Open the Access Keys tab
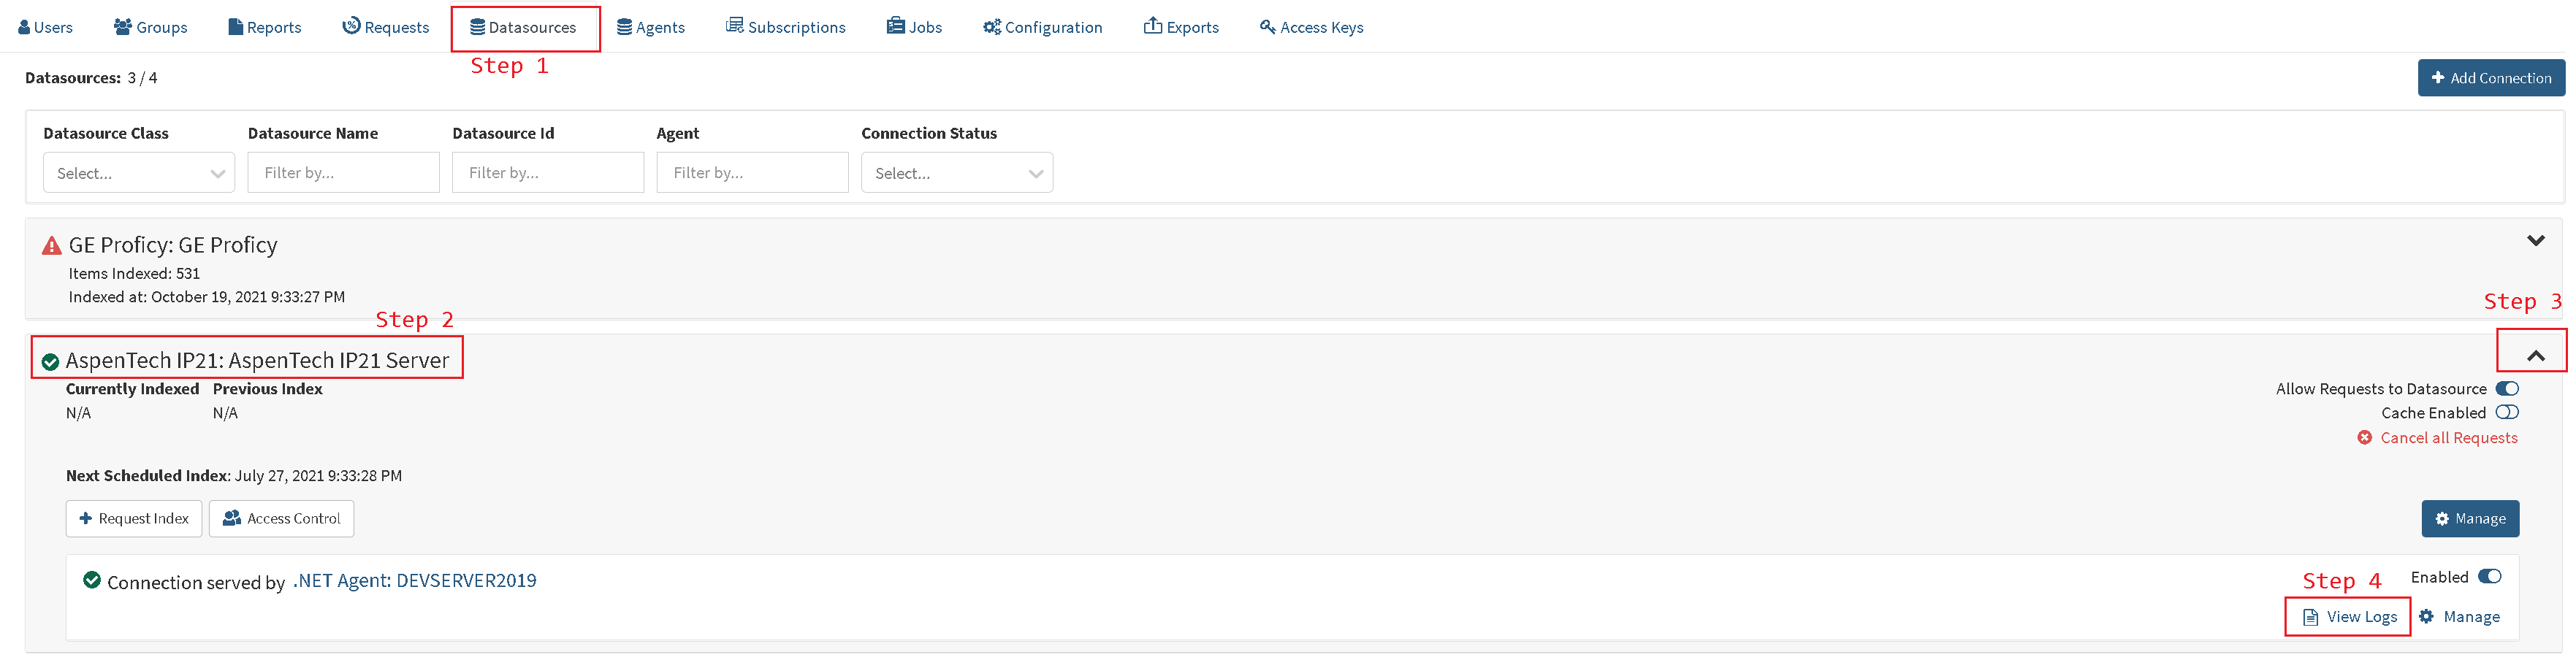The image size is (2576, 660). [1311, 27]
